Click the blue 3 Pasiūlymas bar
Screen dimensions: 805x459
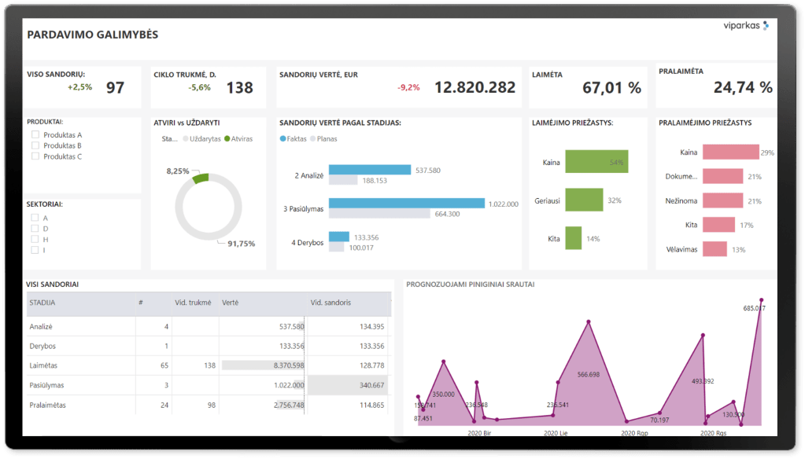pos(406,204)
